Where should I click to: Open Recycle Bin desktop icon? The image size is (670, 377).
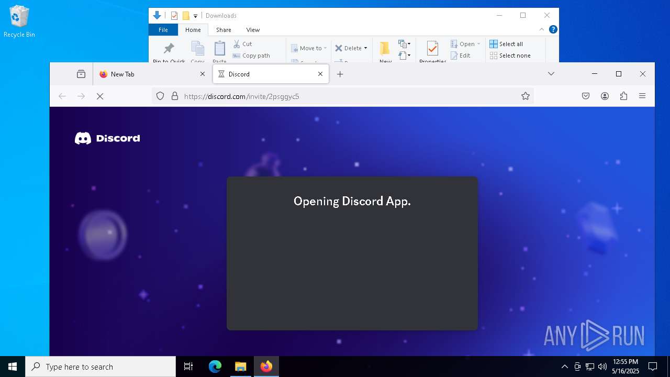[19, 22]
